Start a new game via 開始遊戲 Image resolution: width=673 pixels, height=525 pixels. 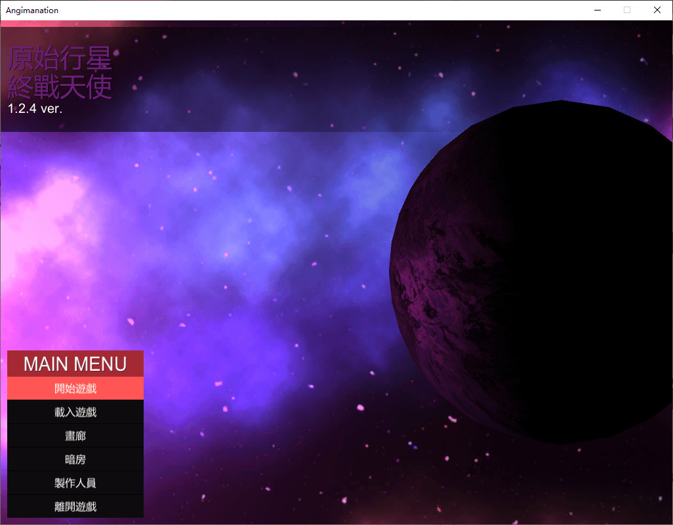75,388
